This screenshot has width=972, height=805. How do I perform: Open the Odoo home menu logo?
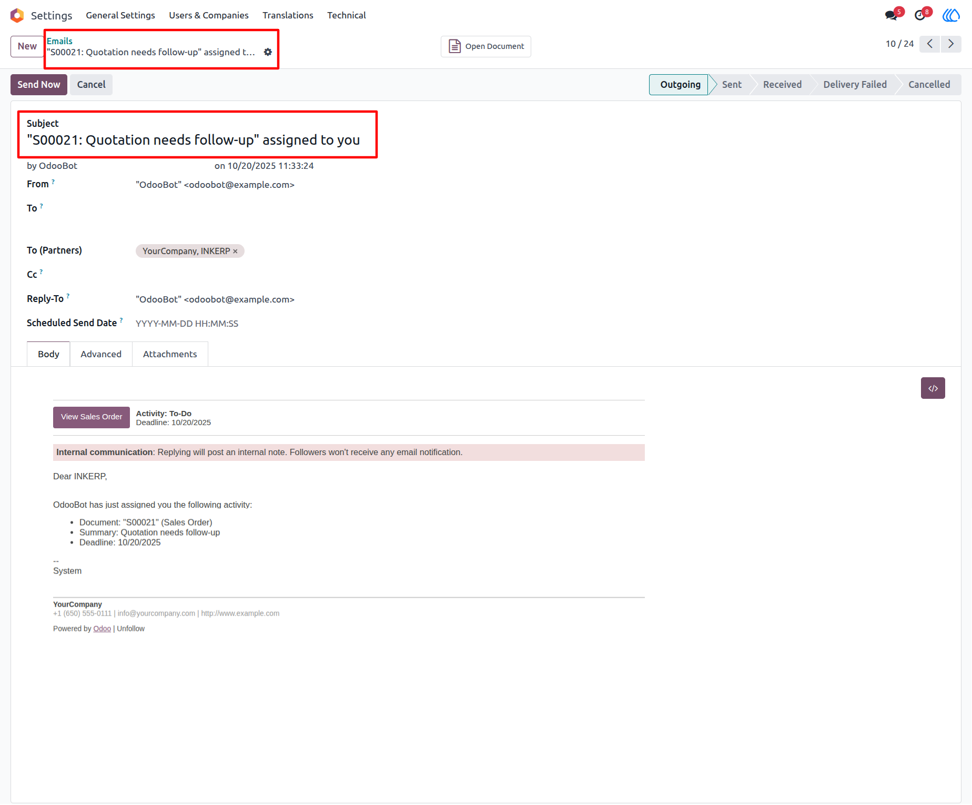(x=17, y=15)
